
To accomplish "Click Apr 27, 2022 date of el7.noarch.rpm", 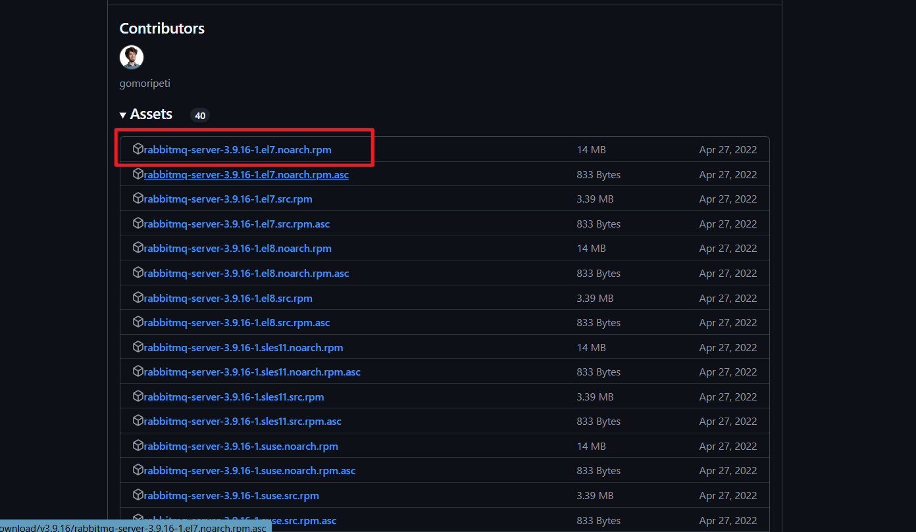I will 728,150.
